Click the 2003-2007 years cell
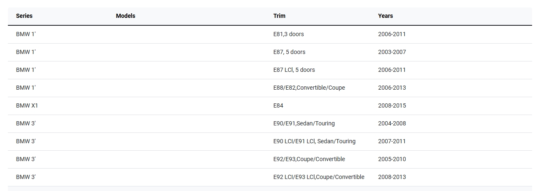 pyautogui.click(x=391, y=52)
